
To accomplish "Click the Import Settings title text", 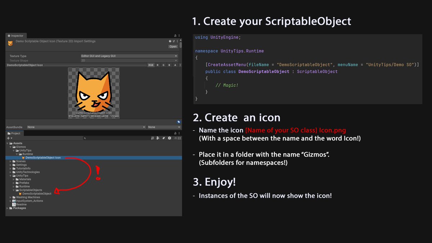I will 56,41.
